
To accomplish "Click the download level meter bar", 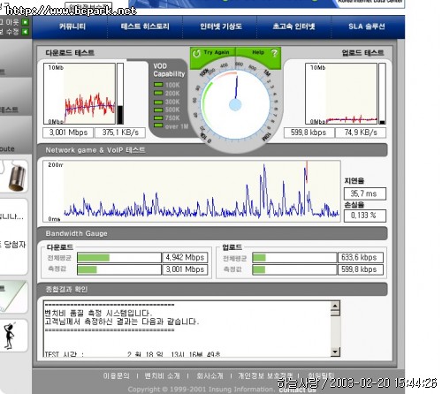I will pyautogui.click(x=120, y=94).
